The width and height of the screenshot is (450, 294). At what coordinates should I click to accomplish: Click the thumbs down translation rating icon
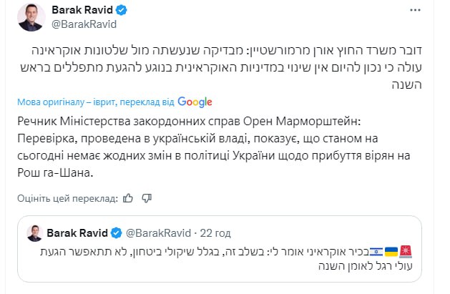[x=147, y=198]
